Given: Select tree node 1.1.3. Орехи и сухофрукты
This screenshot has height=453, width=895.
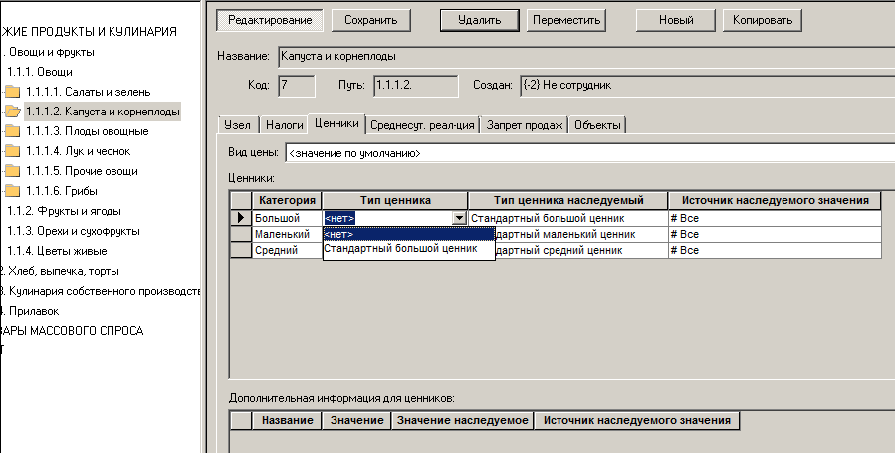Looking at the screenshot, I should click(x=73, y=231).
